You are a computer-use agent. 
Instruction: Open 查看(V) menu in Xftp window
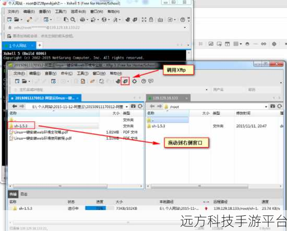click(x=51, y=74)
